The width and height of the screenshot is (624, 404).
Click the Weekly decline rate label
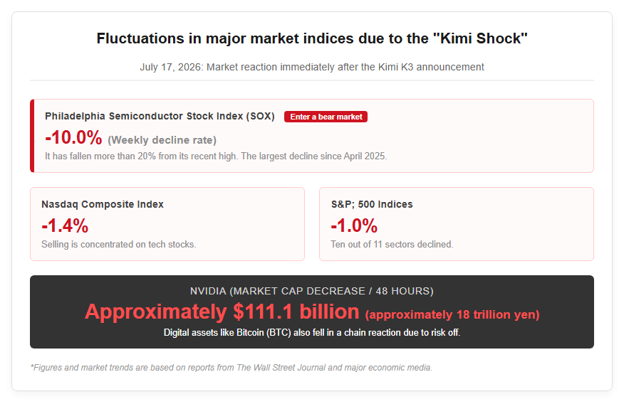point(162,140)
